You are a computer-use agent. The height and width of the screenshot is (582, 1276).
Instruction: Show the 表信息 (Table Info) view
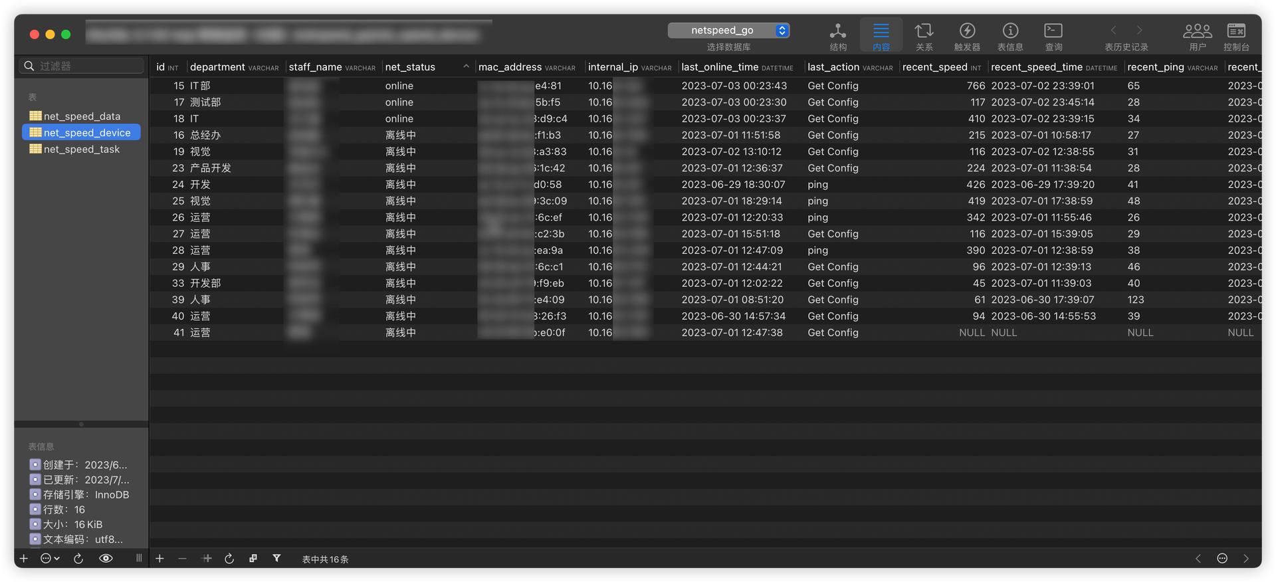pyautogui.click(x=1010, y=36)
